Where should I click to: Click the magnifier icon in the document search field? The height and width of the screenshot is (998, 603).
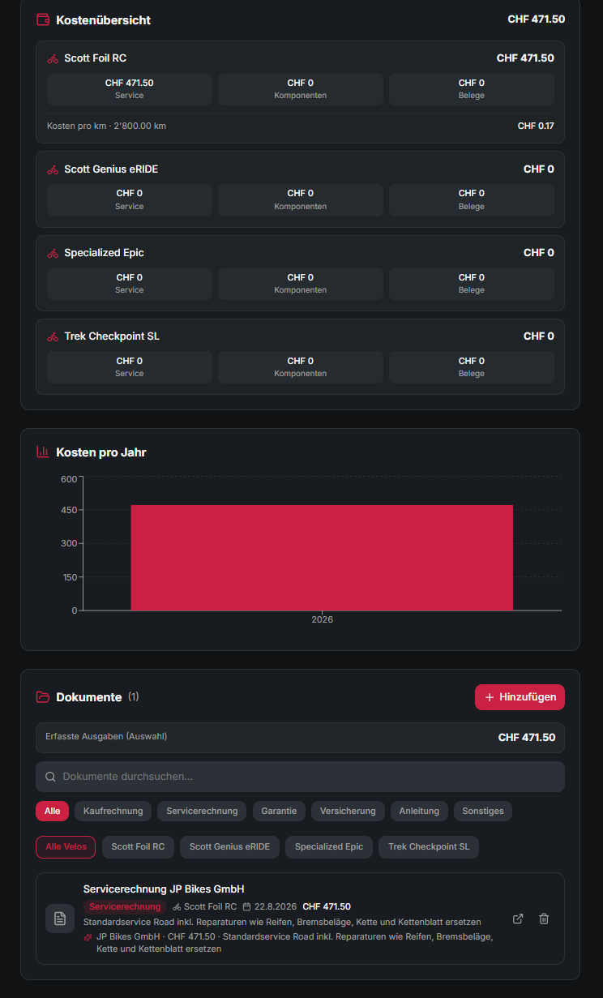point(50,777)
